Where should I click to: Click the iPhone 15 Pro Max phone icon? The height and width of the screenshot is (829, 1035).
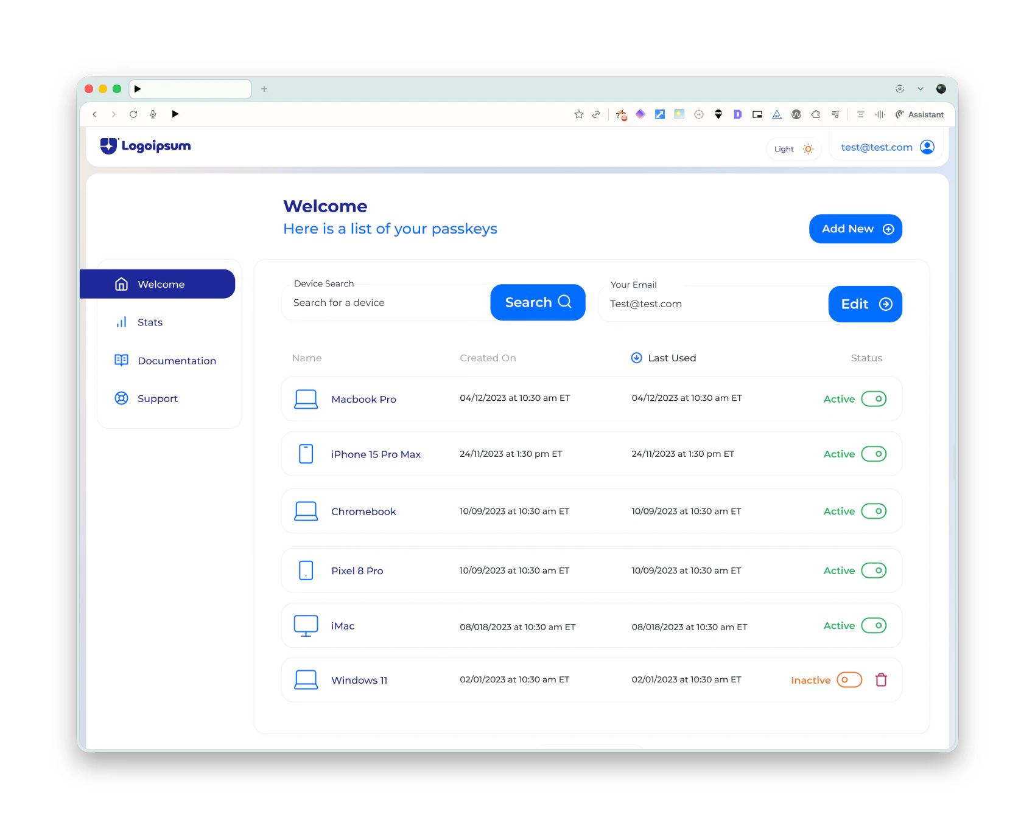click(306, 454)
